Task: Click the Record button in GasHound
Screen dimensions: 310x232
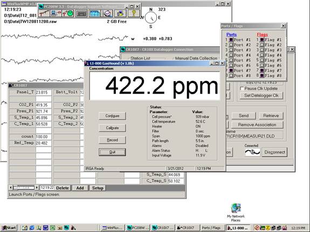Action: point(112,140)
